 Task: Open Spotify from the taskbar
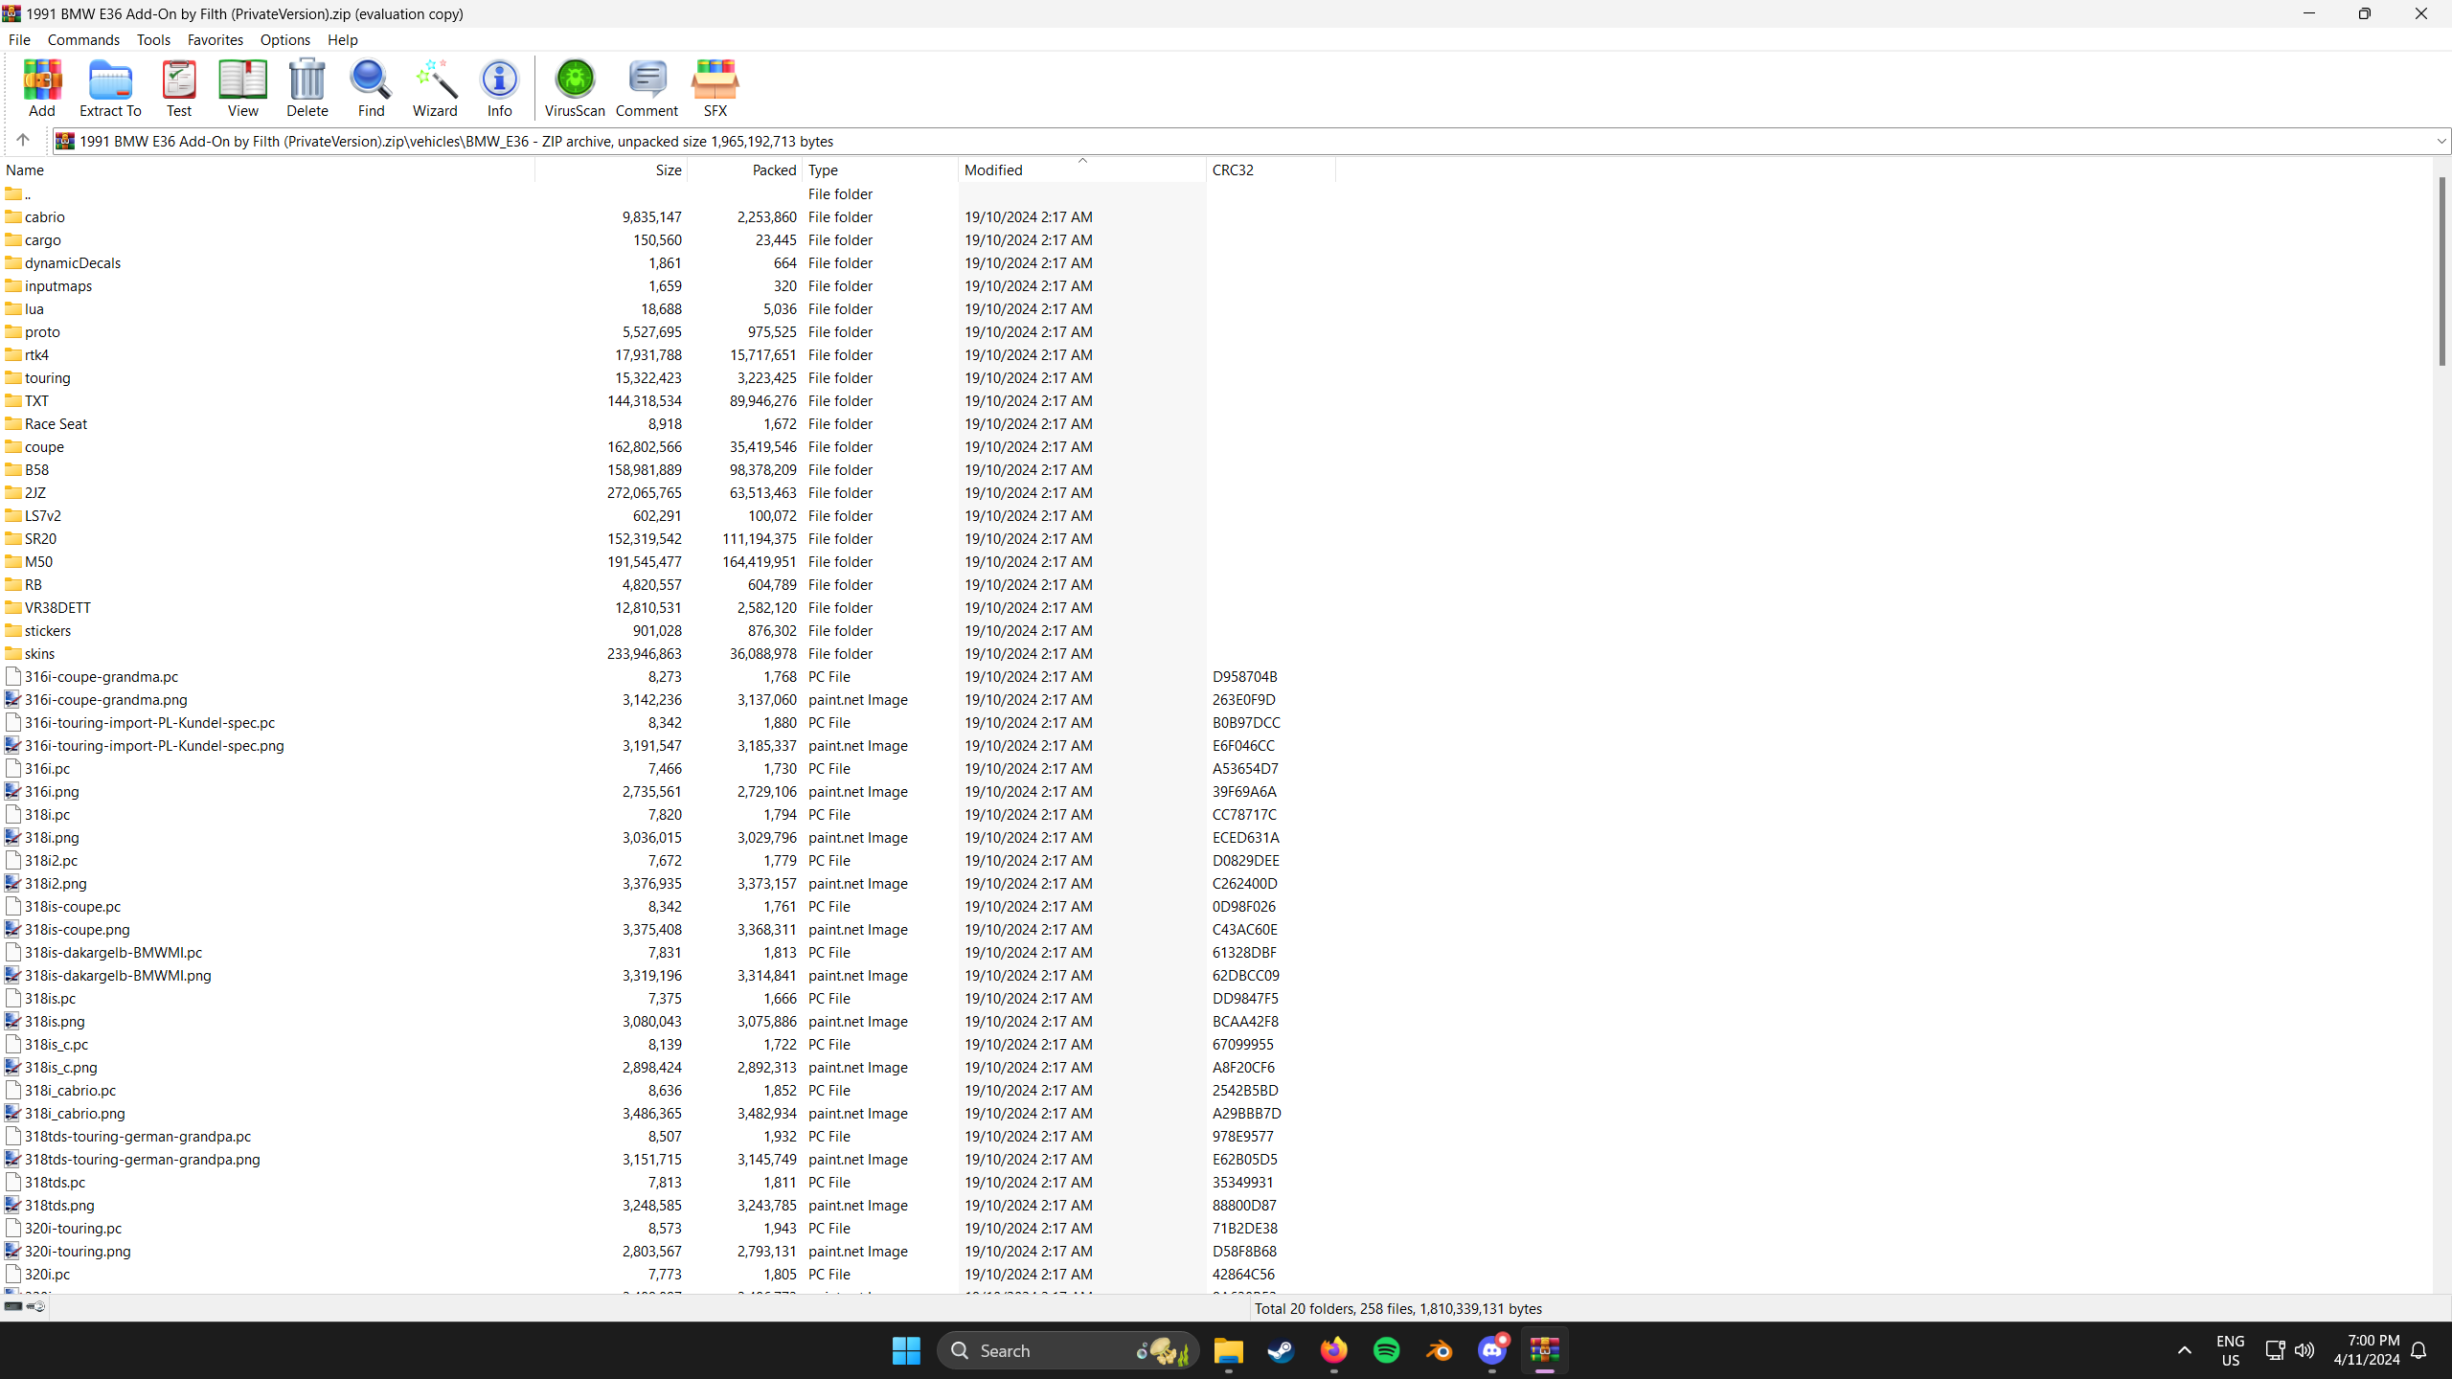(x=1386, y=1350)
